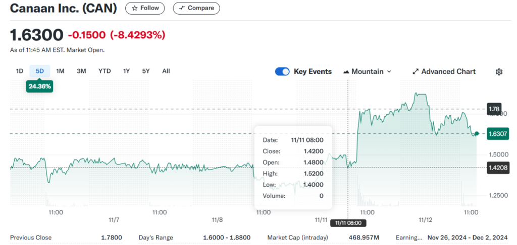517x245 pixels.
Task: Click the 11/8 date axis label
Action: tap(217, 220)
